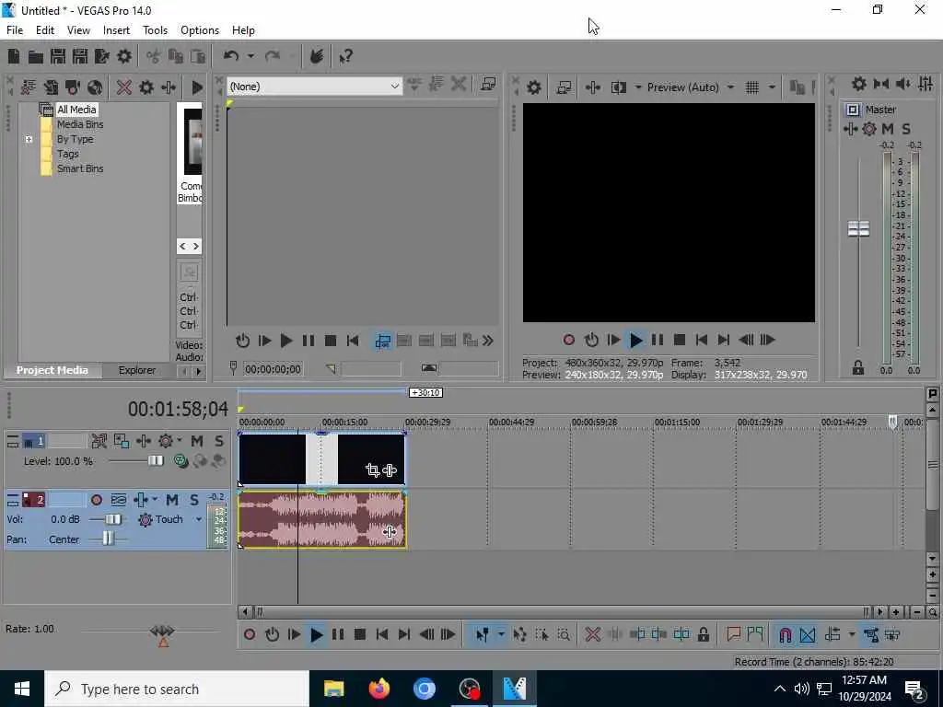Click the Insert Region icon
Screen dimensions: 943x707
pyautogui.click(x=755, y=634)
